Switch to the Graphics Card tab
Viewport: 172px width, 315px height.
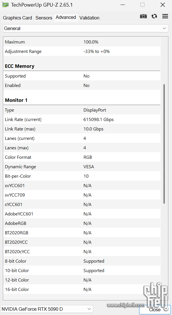pyautogui.click(x=17, y=18)
